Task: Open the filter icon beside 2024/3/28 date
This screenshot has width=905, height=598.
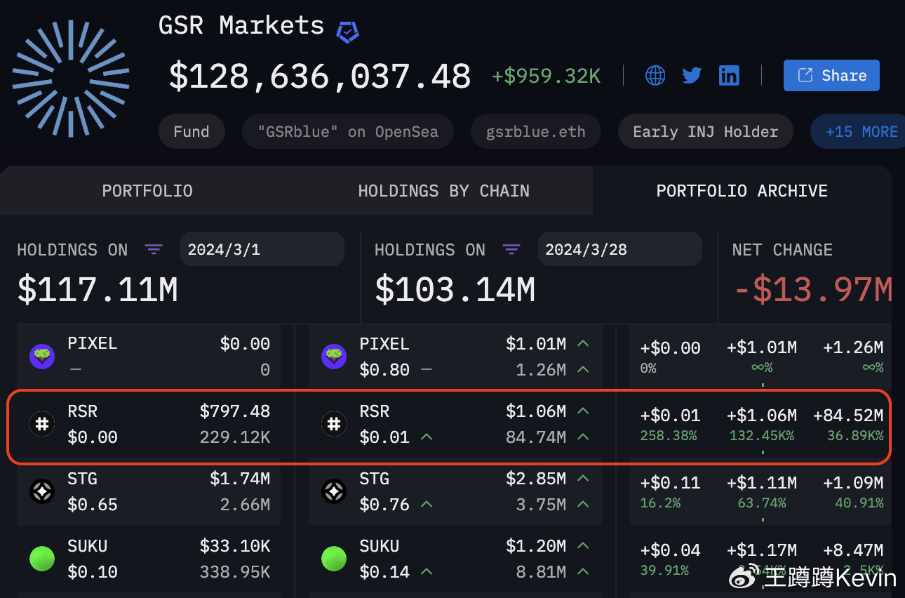Action: tap(511, 250)
